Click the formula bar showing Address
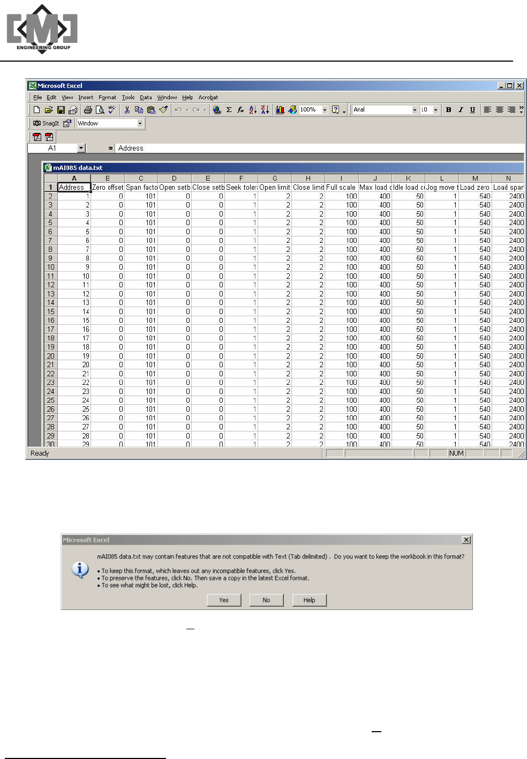This screenshot has width=527, height=759. [x=320, y=148]
